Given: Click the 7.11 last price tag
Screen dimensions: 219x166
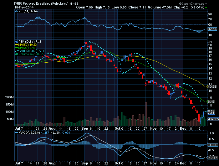Looking at the screenshot, I should (x=211, y=112).
